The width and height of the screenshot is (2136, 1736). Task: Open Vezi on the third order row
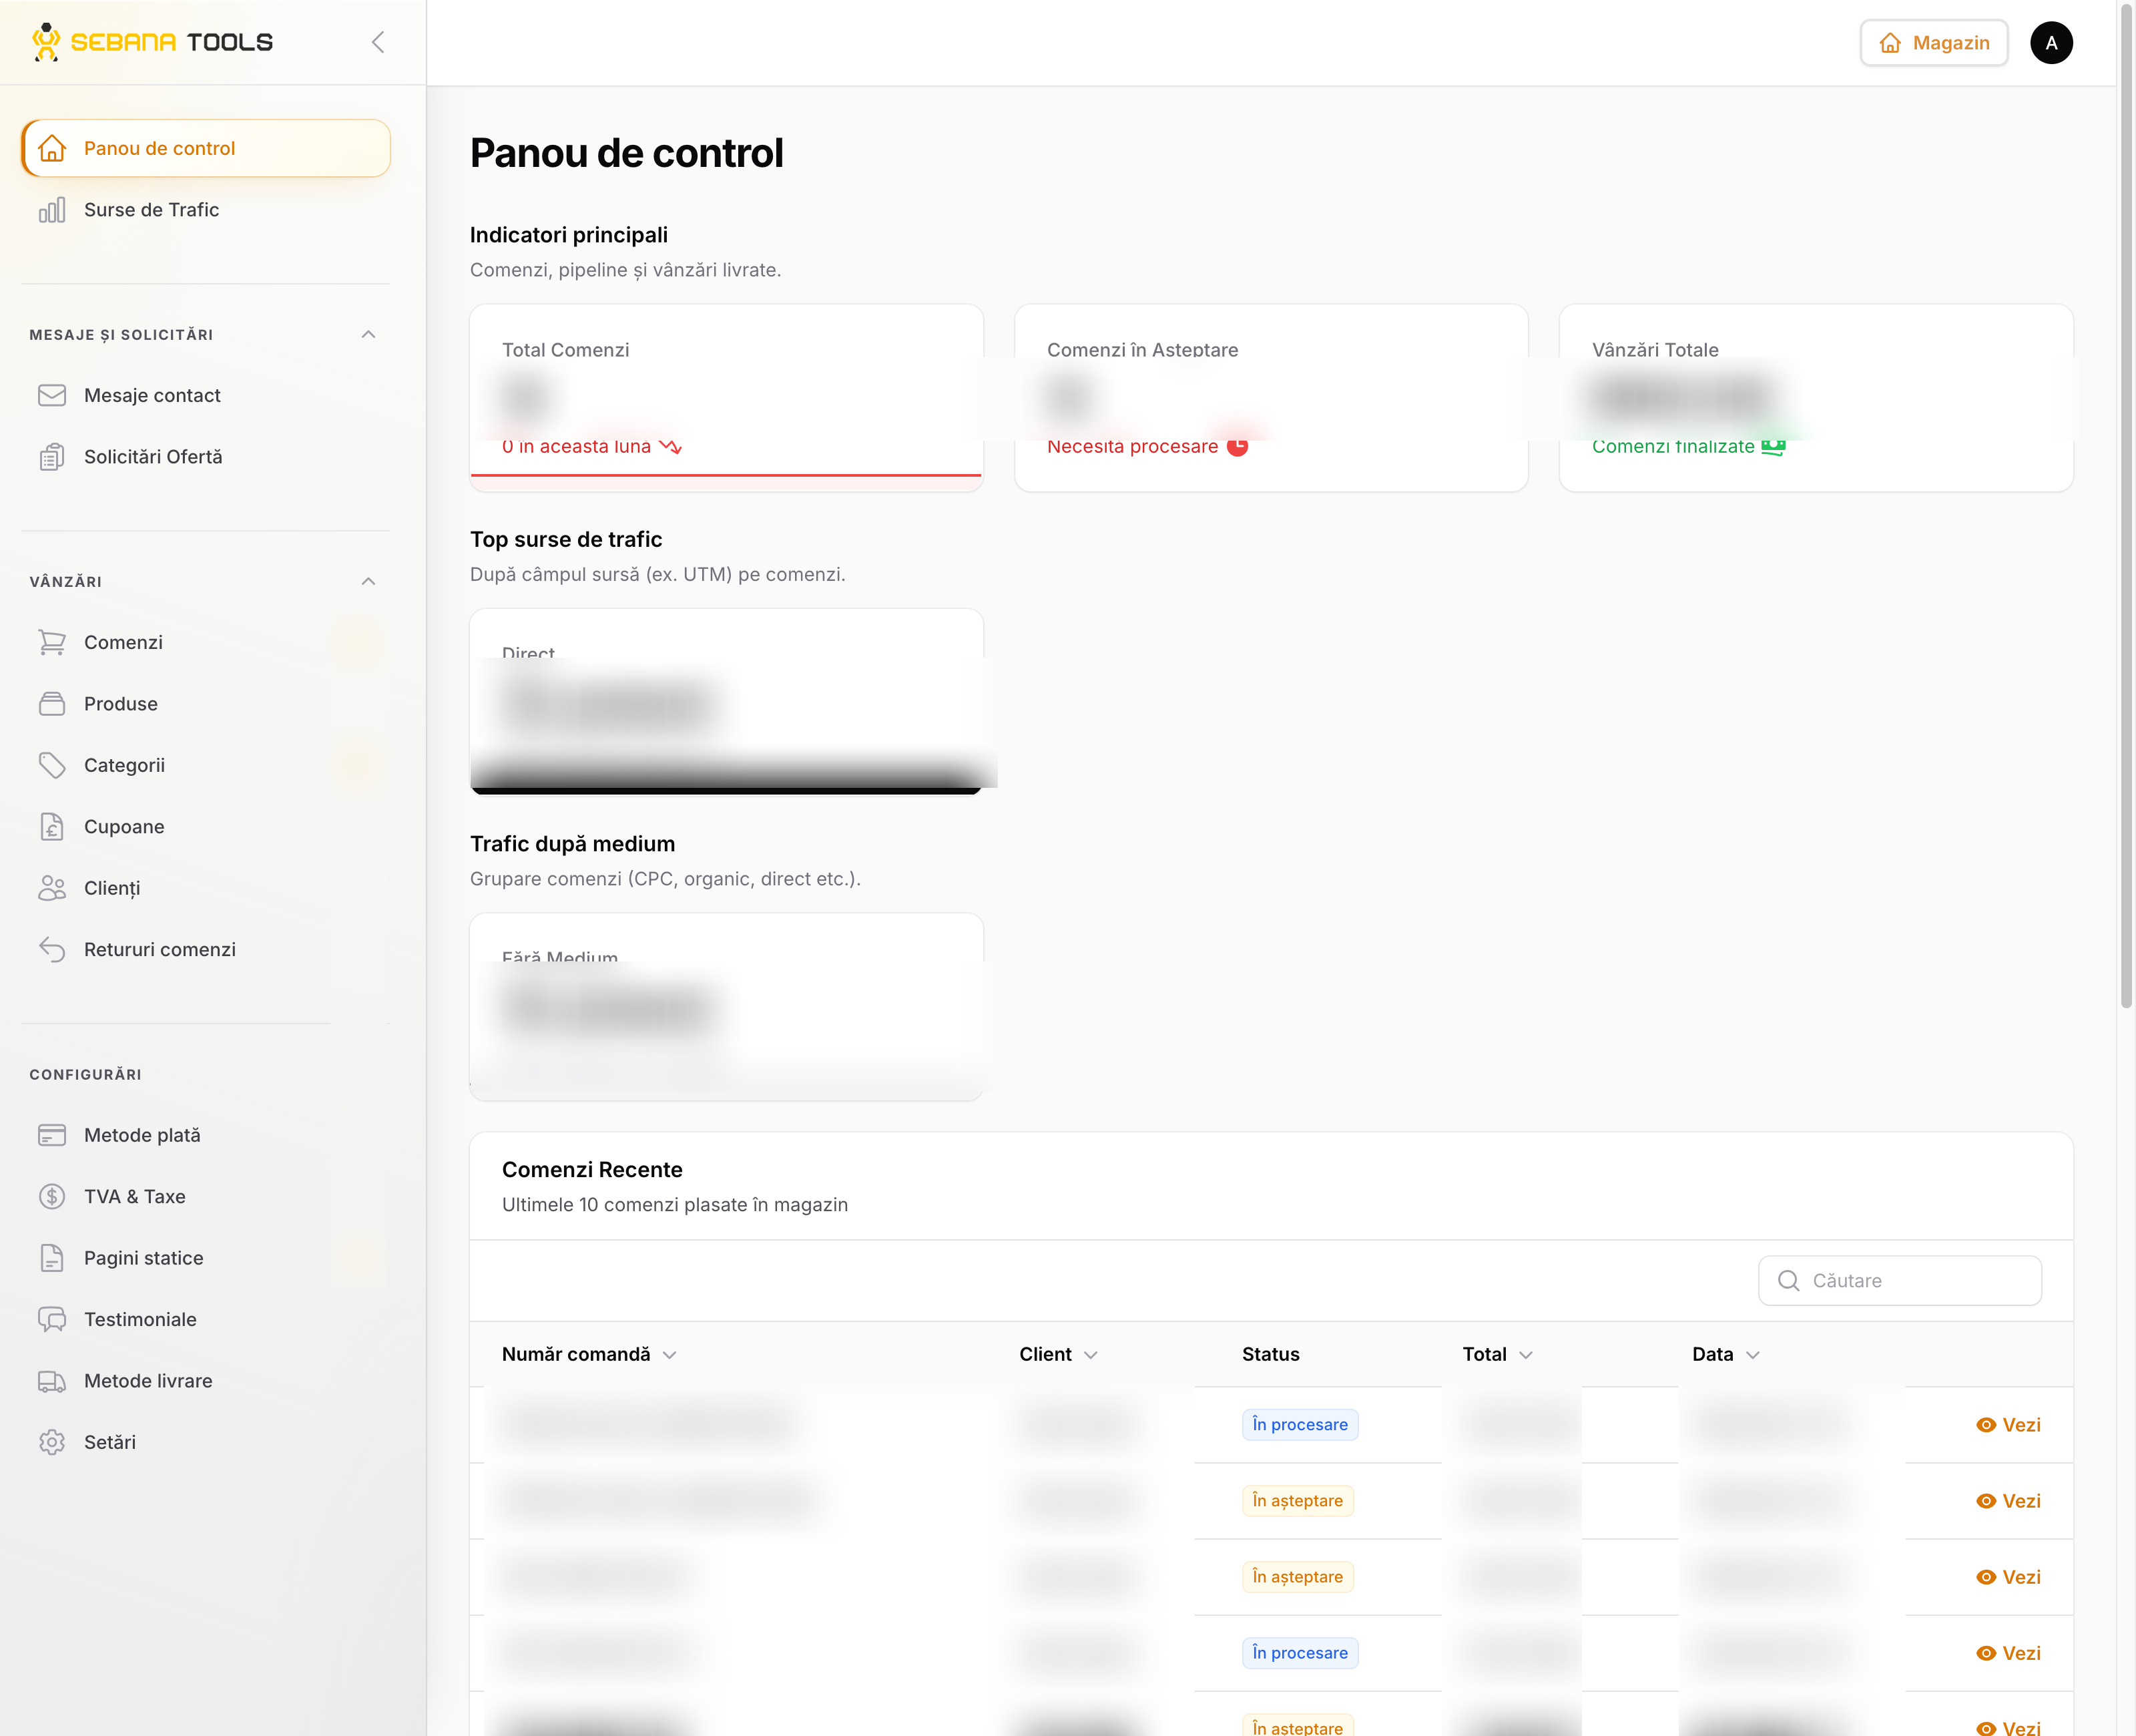tap(2008, 1577)
